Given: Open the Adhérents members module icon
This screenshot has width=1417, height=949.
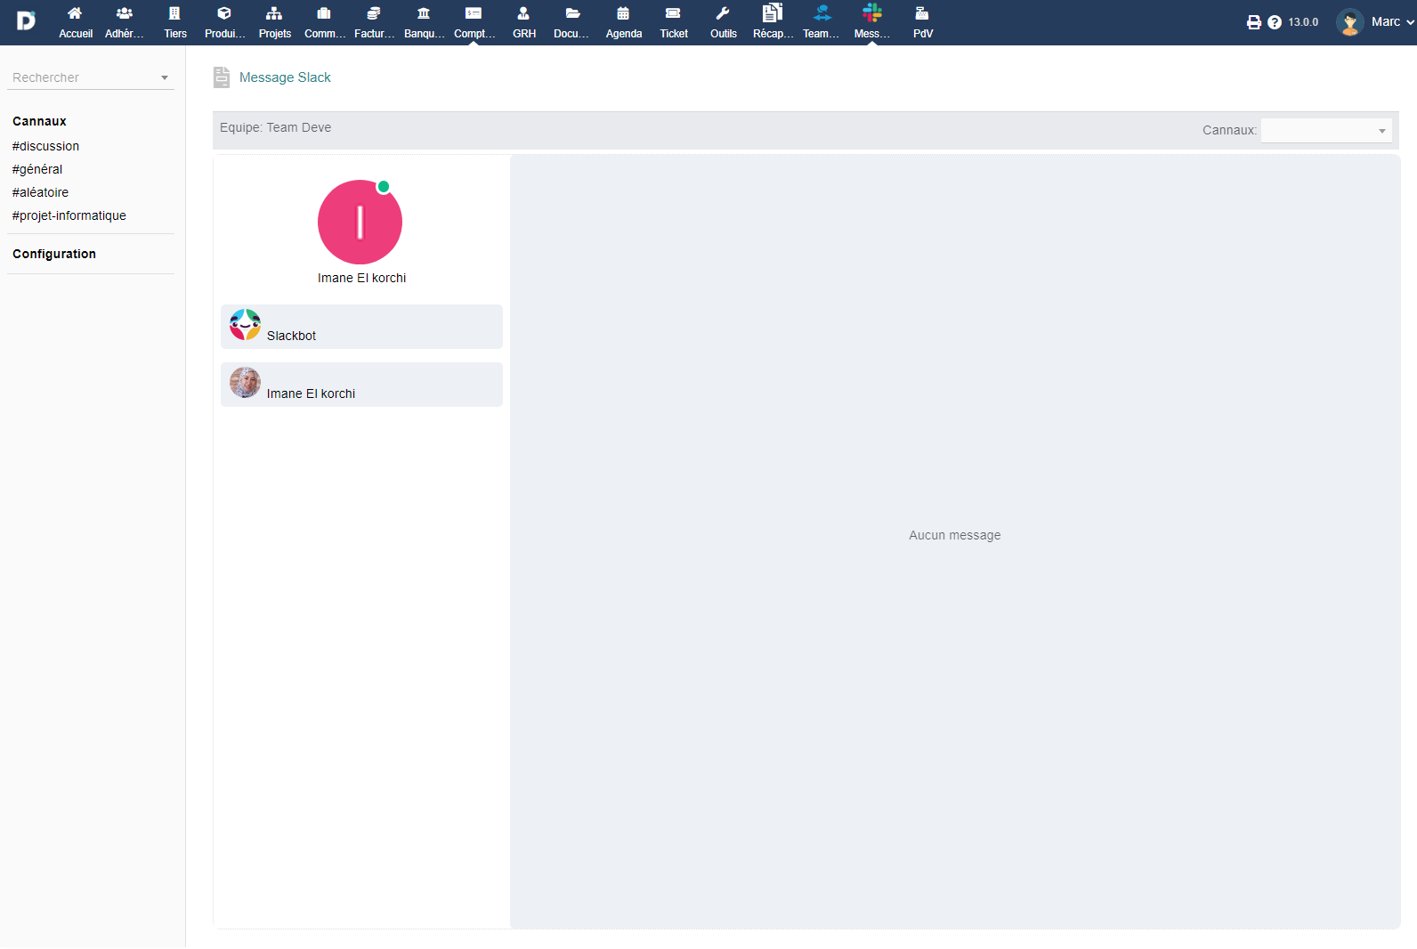Looking at the screenshot, I should [125, 13].
